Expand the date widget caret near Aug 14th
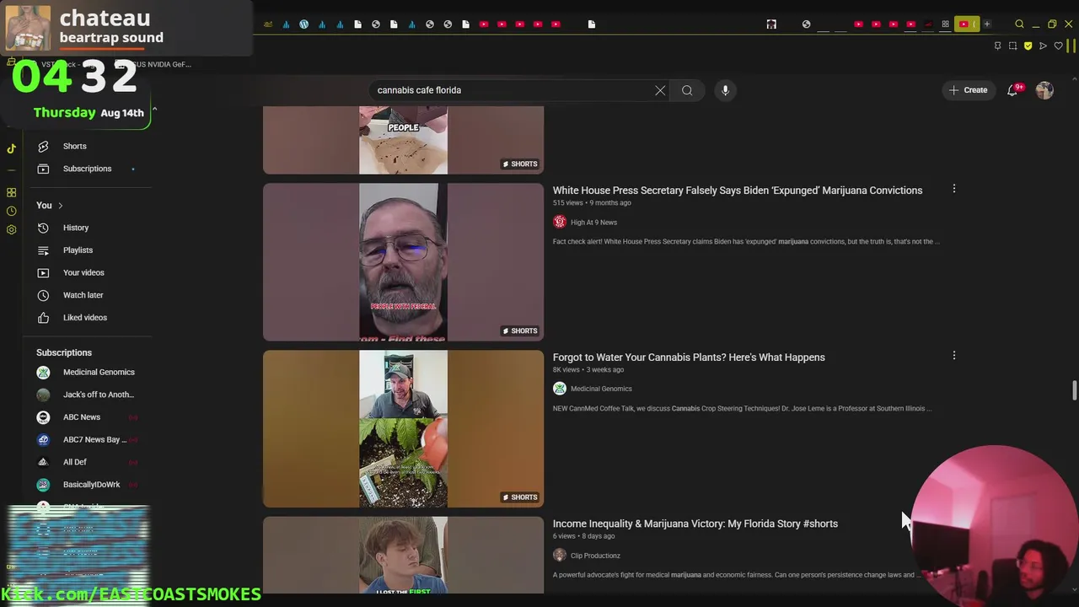 pyautogui.click(x=154, y=110)
